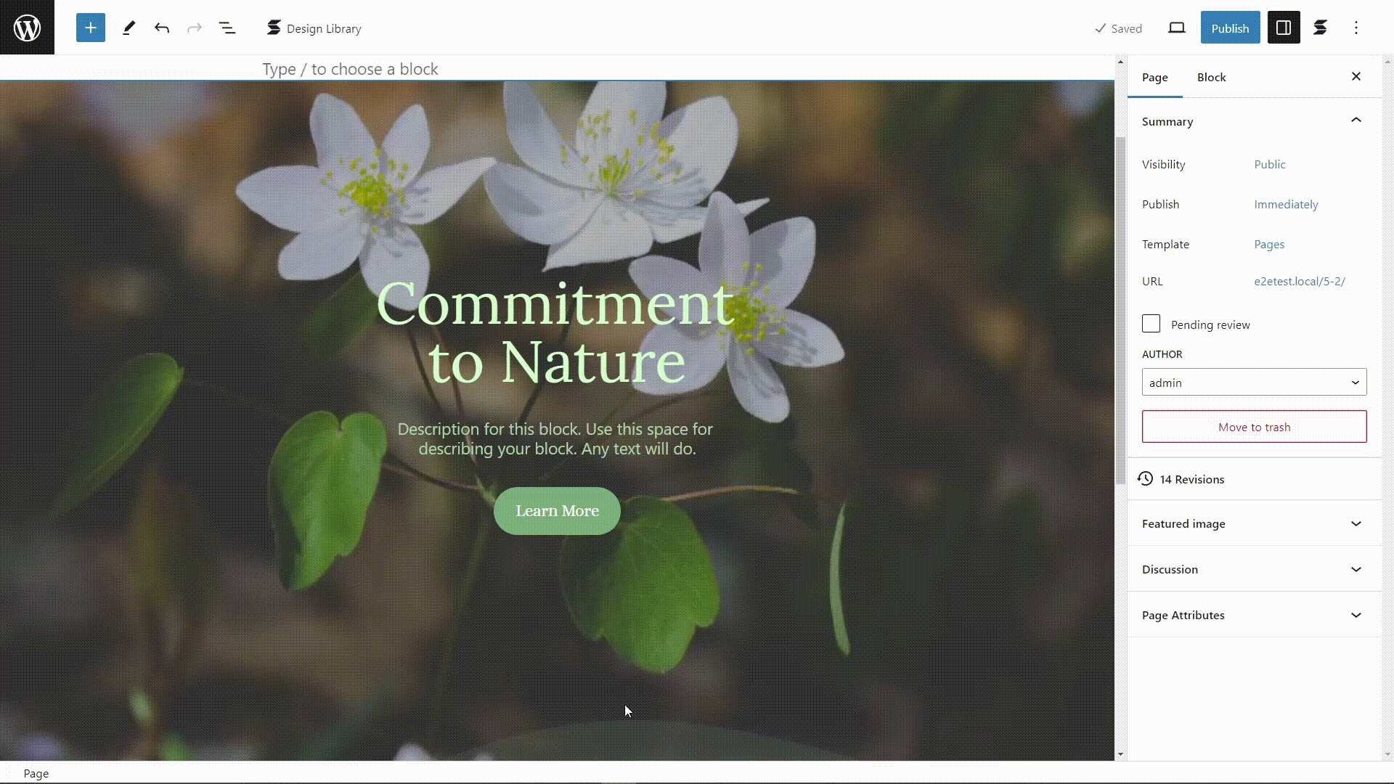This screenshot has width=1394, height=784.
Task: Click the Undo arrow icon
Action: click(x=162, y=28)
